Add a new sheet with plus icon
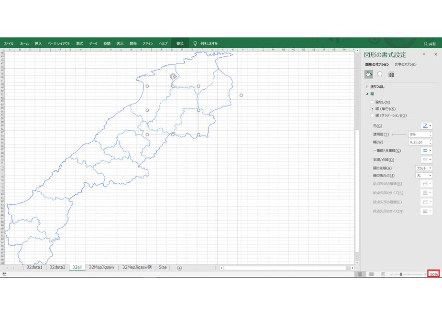442x315 pixels. [x=179, y=268]
